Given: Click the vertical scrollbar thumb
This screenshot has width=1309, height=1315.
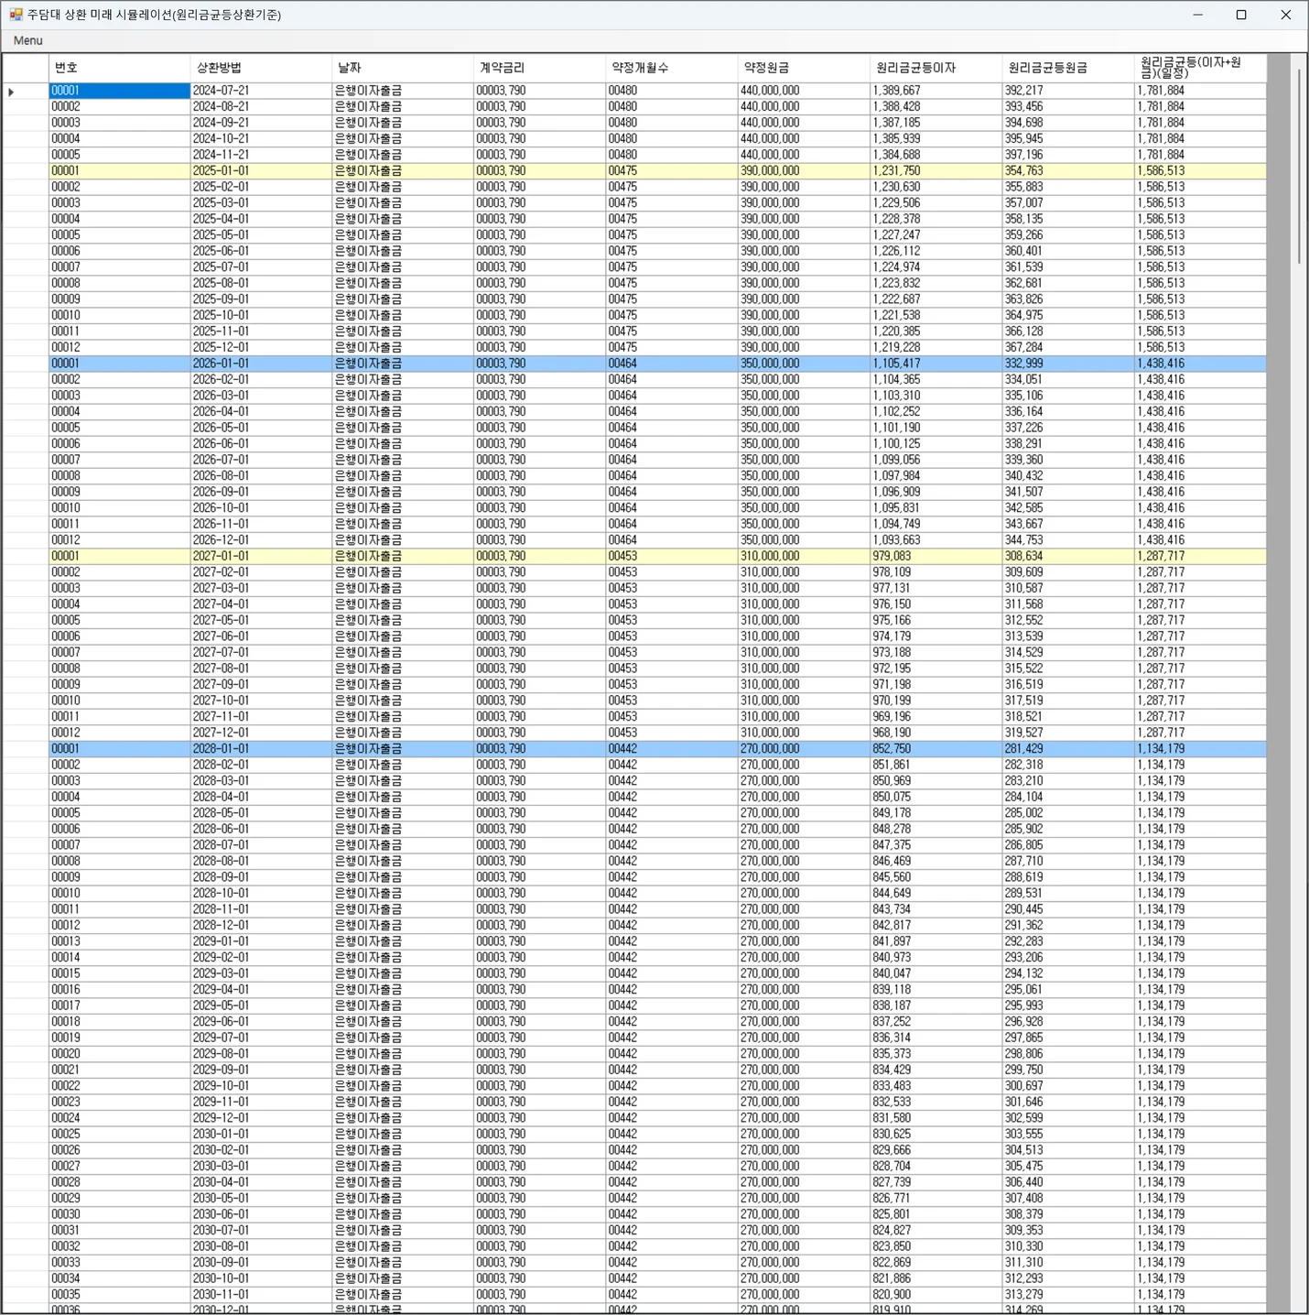Looking at the screenshot, I should point(1299,167).
